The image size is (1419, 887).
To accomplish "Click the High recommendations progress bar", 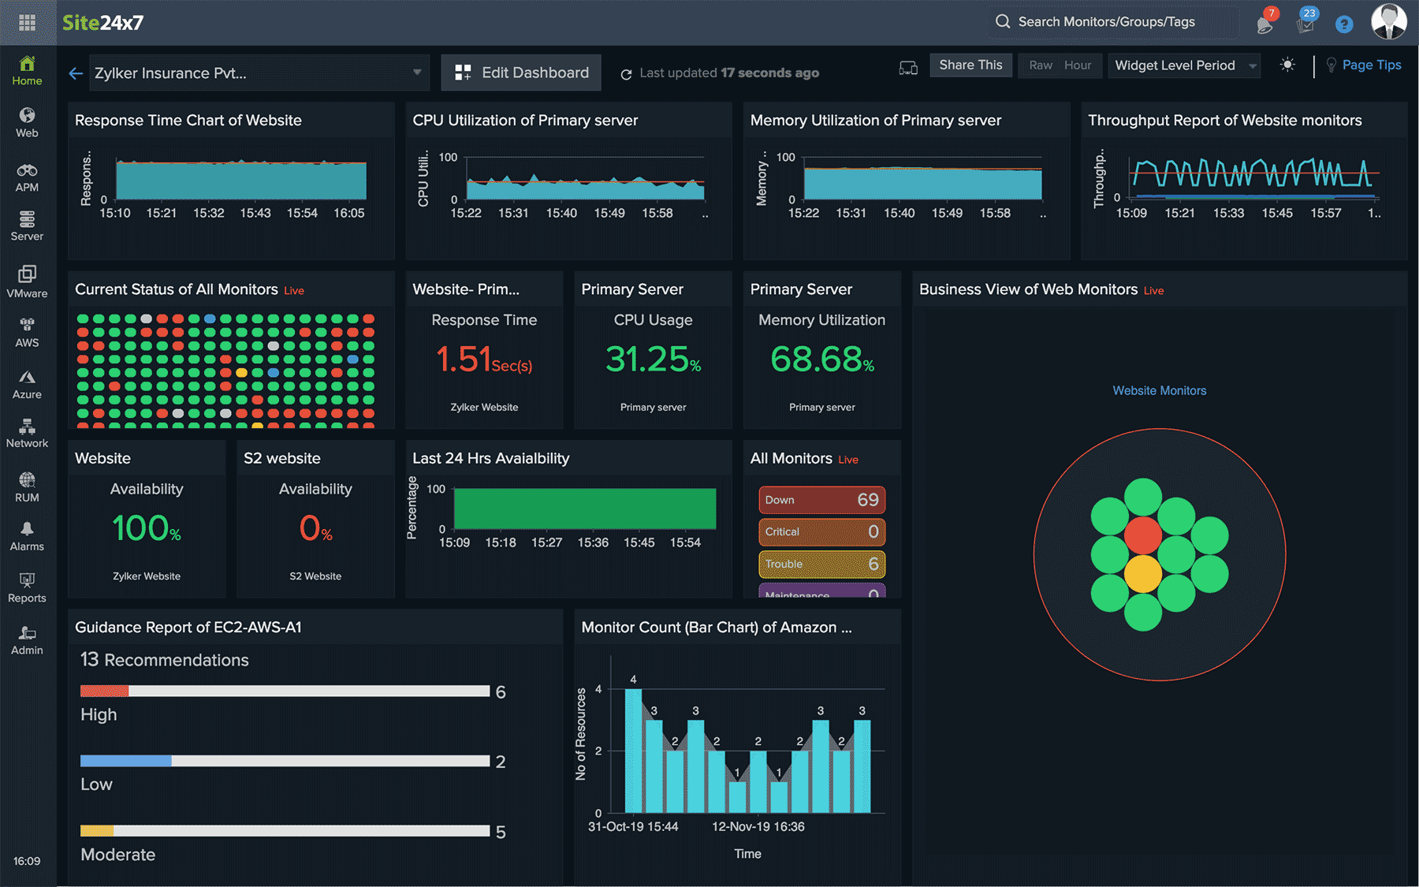I will 285,691.
